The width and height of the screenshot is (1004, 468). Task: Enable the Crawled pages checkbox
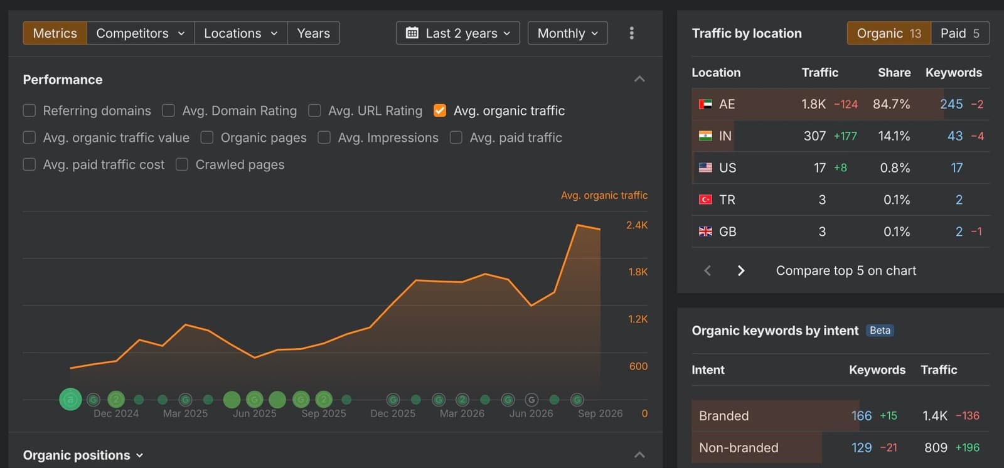point(182,164)
